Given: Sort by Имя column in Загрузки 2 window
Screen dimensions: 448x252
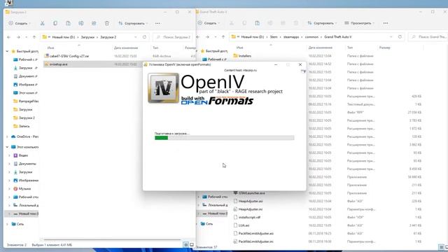Looking at the screenshot, I should pos(51,48).
